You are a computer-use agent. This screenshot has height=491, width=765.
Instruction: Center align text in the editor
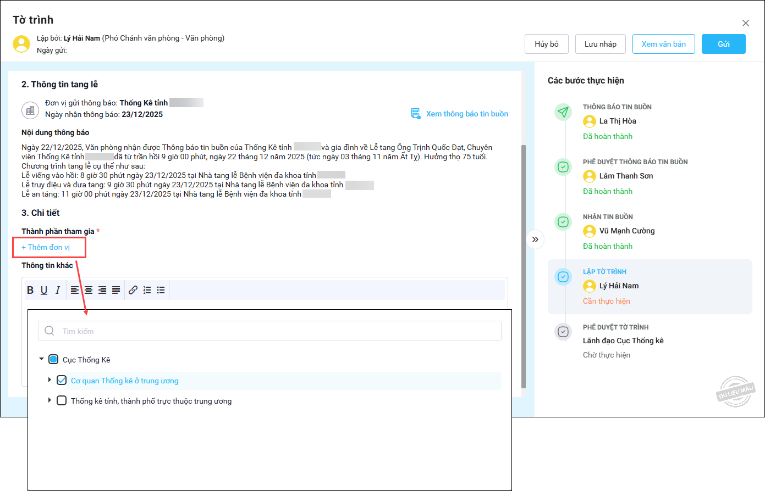point(89,290)
